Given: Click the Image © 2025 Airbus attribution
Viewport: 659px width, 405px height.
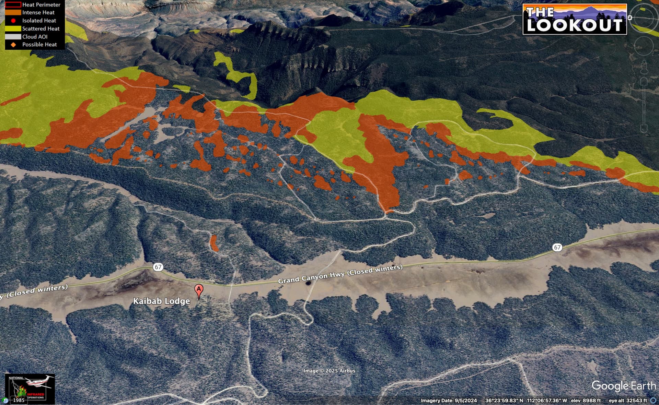Looking at the screenshot, I should [329, 371].
